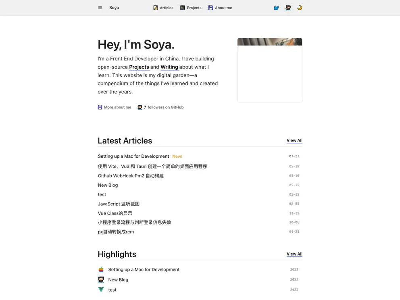The height and width of the screenshot is (300, 400).
Task: Open View All for Latest Articles
Action: coord(294,140)
